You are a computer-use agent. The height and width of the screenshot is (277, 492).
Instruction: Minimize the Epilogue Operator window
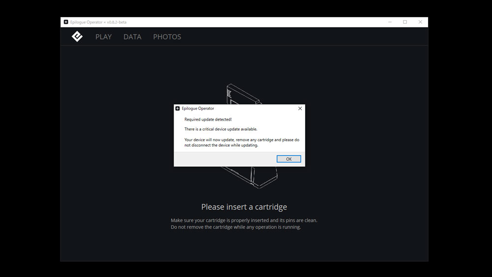[390, 22]
